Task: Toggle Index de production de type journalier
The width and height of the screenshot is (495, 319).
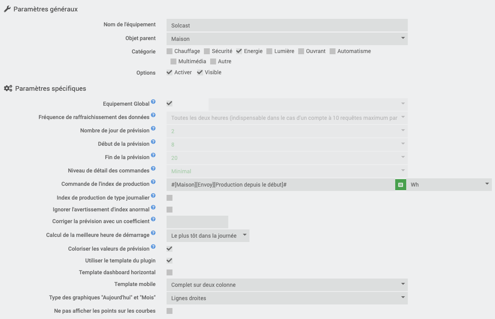Action: (x=170, y=198)
